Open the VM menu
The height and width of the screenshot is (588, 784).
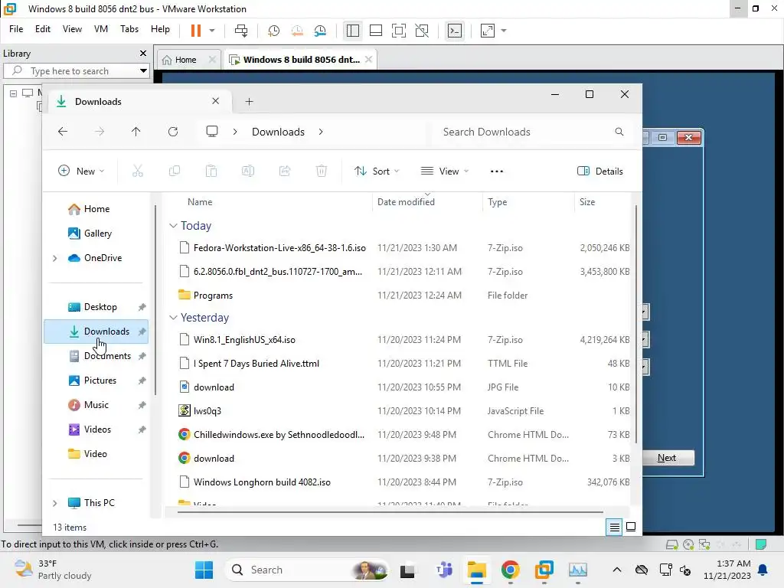pos(101,29)
